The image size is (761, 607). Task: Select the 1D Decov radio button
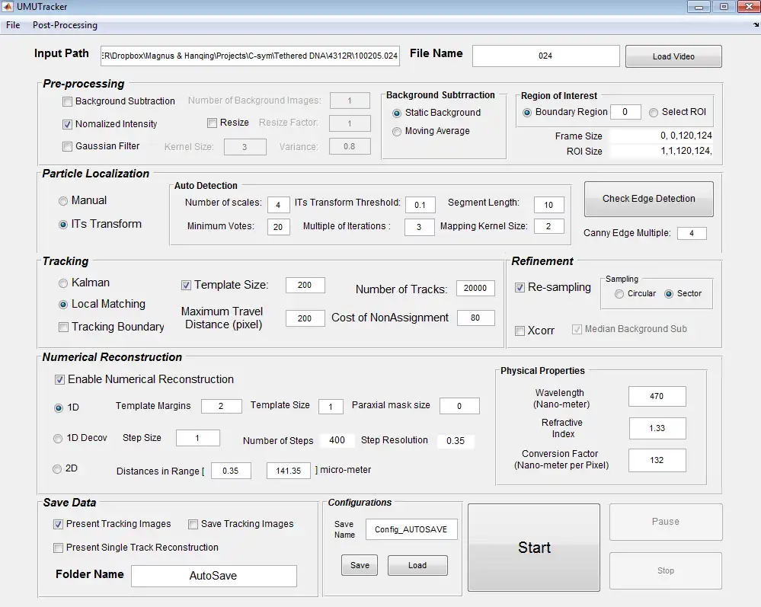(x=58, y=439)
